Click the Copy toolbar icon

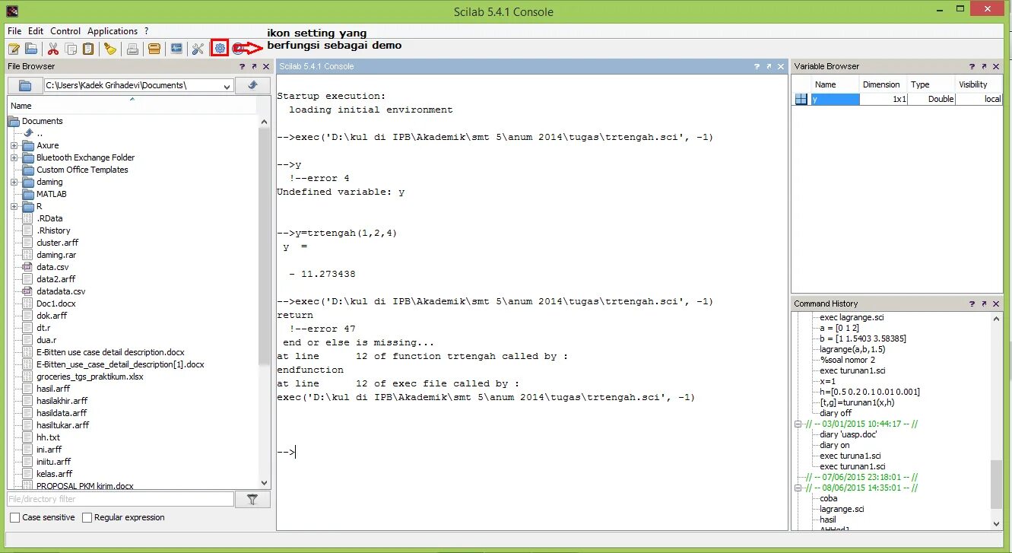[x=71, y=49]
